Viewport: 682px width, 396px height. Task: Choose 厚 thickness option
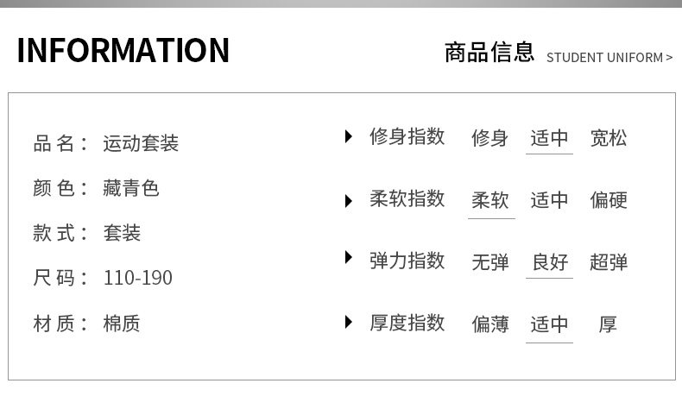(608, 324)
